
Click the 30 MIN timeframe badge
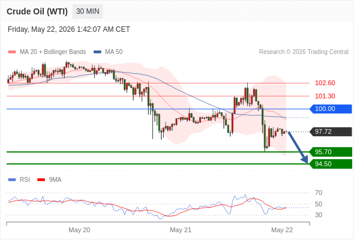click(88, 11)
